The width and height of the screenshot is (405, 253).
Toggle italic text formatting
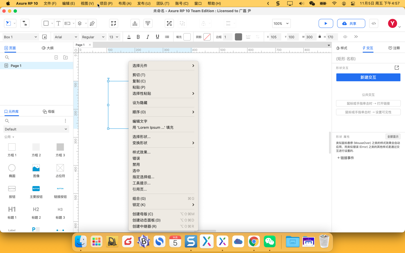pyautogui.click(x=148, y=37)
